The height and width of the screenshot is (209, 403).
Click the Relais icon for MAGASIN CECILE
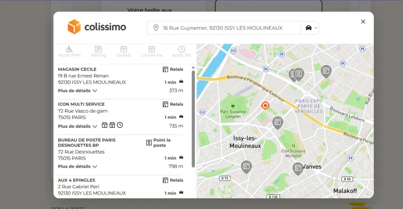pyautogui.click(x=165, y=69)
